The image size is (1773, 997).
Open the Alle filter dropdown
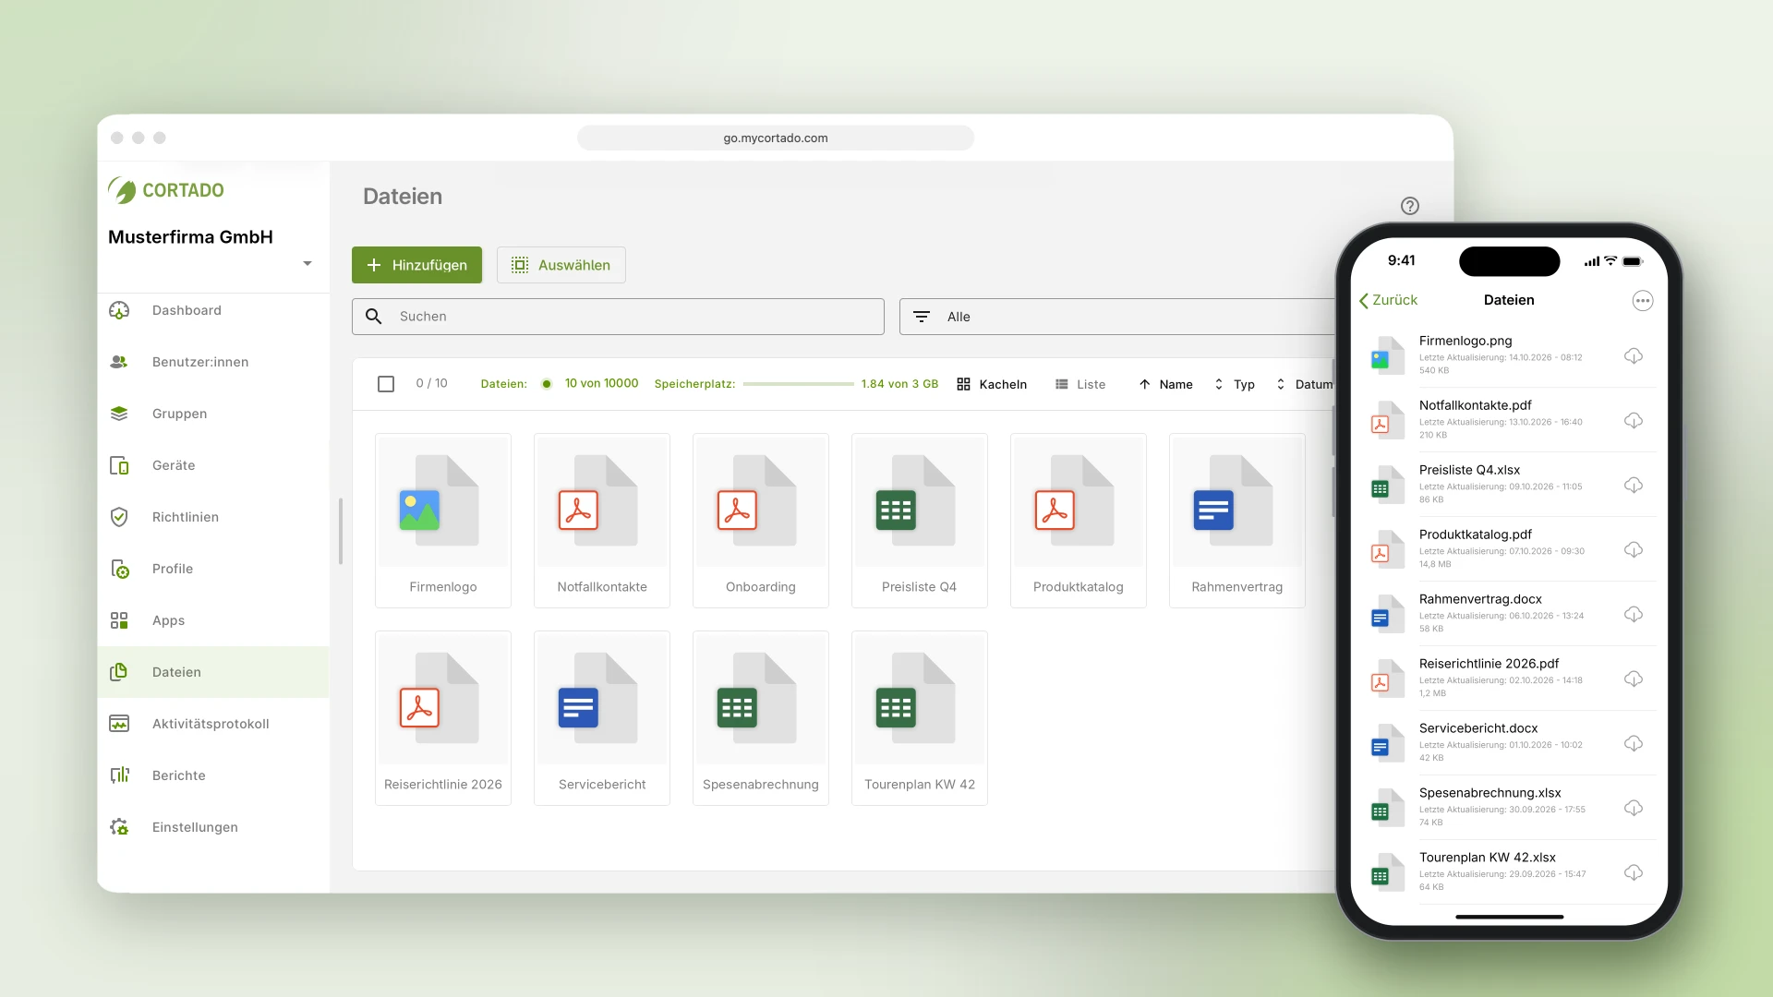[x=1117, y=317]
